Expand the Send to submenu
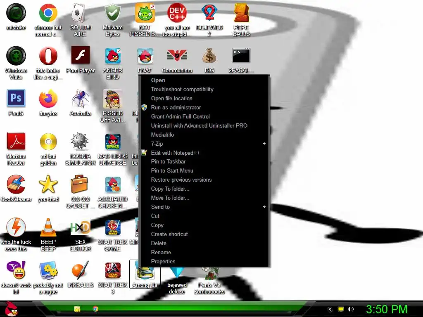The image size is (423, 317). pyautogui.click(x=204, y=207)
